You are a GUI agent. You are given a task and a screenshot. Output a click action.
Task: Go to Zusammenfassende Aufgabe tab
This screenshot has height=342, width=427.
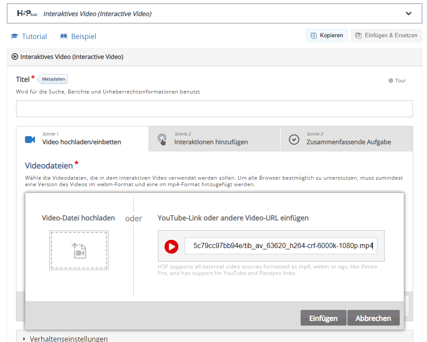click(x=346, y=139)
